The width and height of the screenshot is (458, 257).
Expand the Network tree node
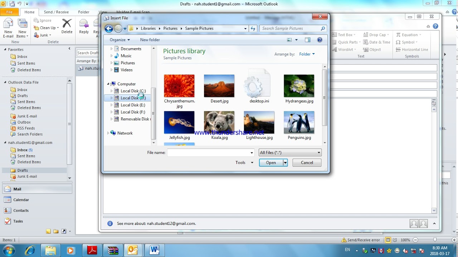coord(108,133)
